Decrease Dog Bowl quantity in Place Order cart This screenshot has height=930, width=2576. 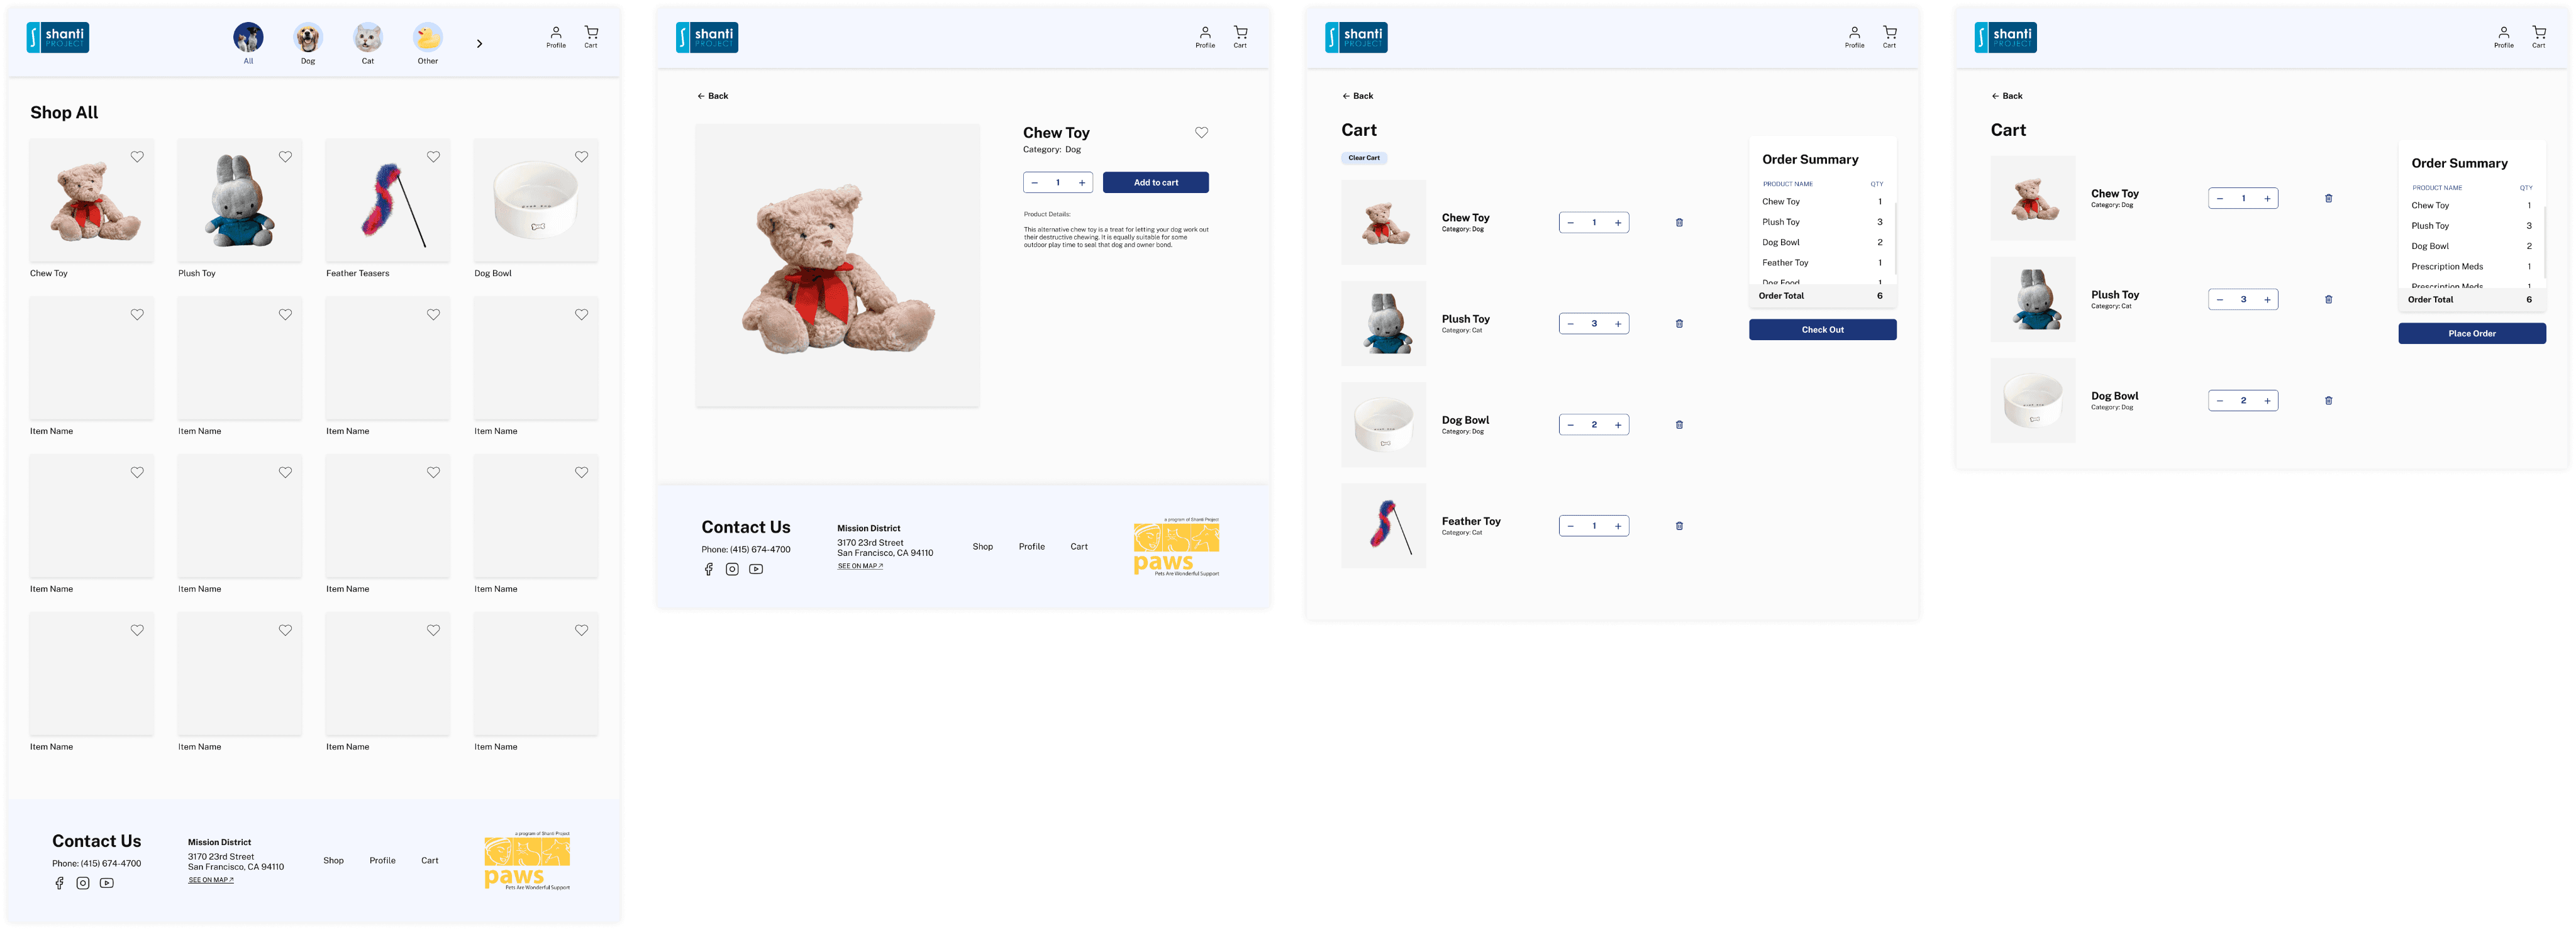coord(2219,401)
